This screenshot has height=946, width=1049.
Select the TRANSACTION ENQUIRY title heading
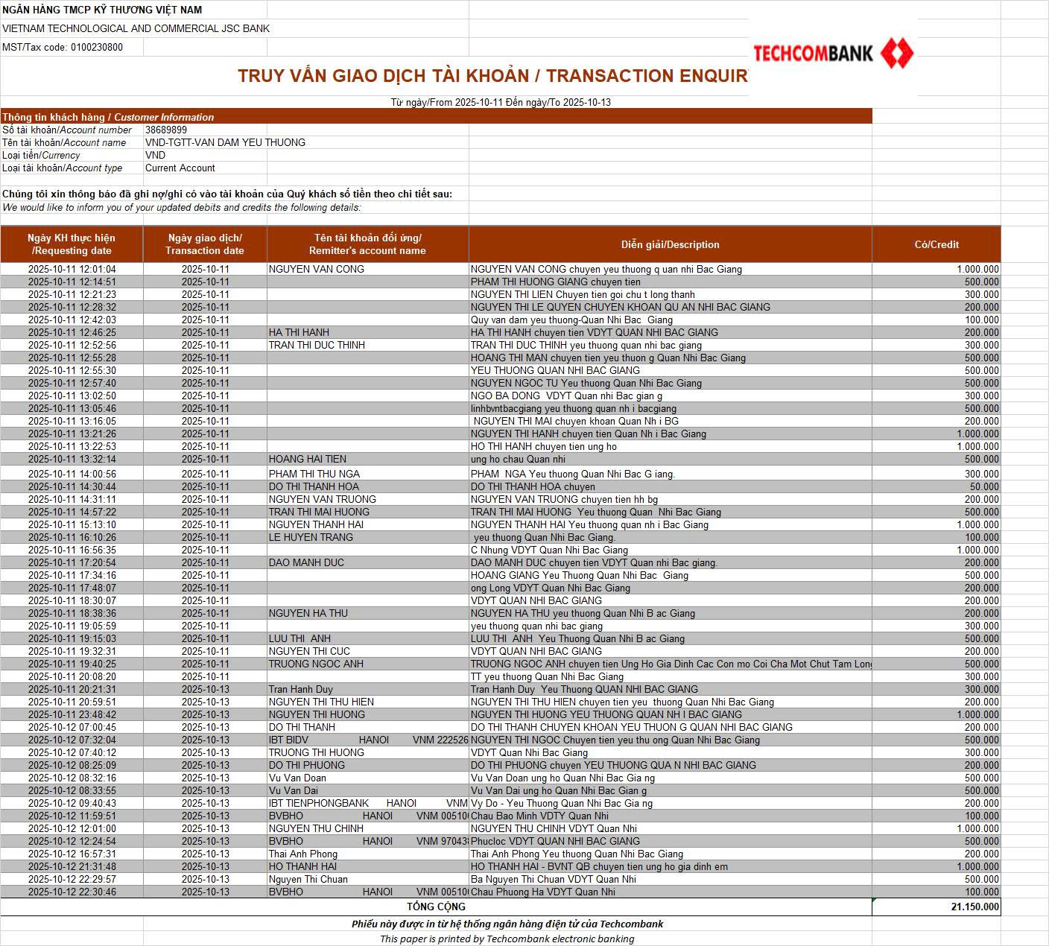point(492,76)
